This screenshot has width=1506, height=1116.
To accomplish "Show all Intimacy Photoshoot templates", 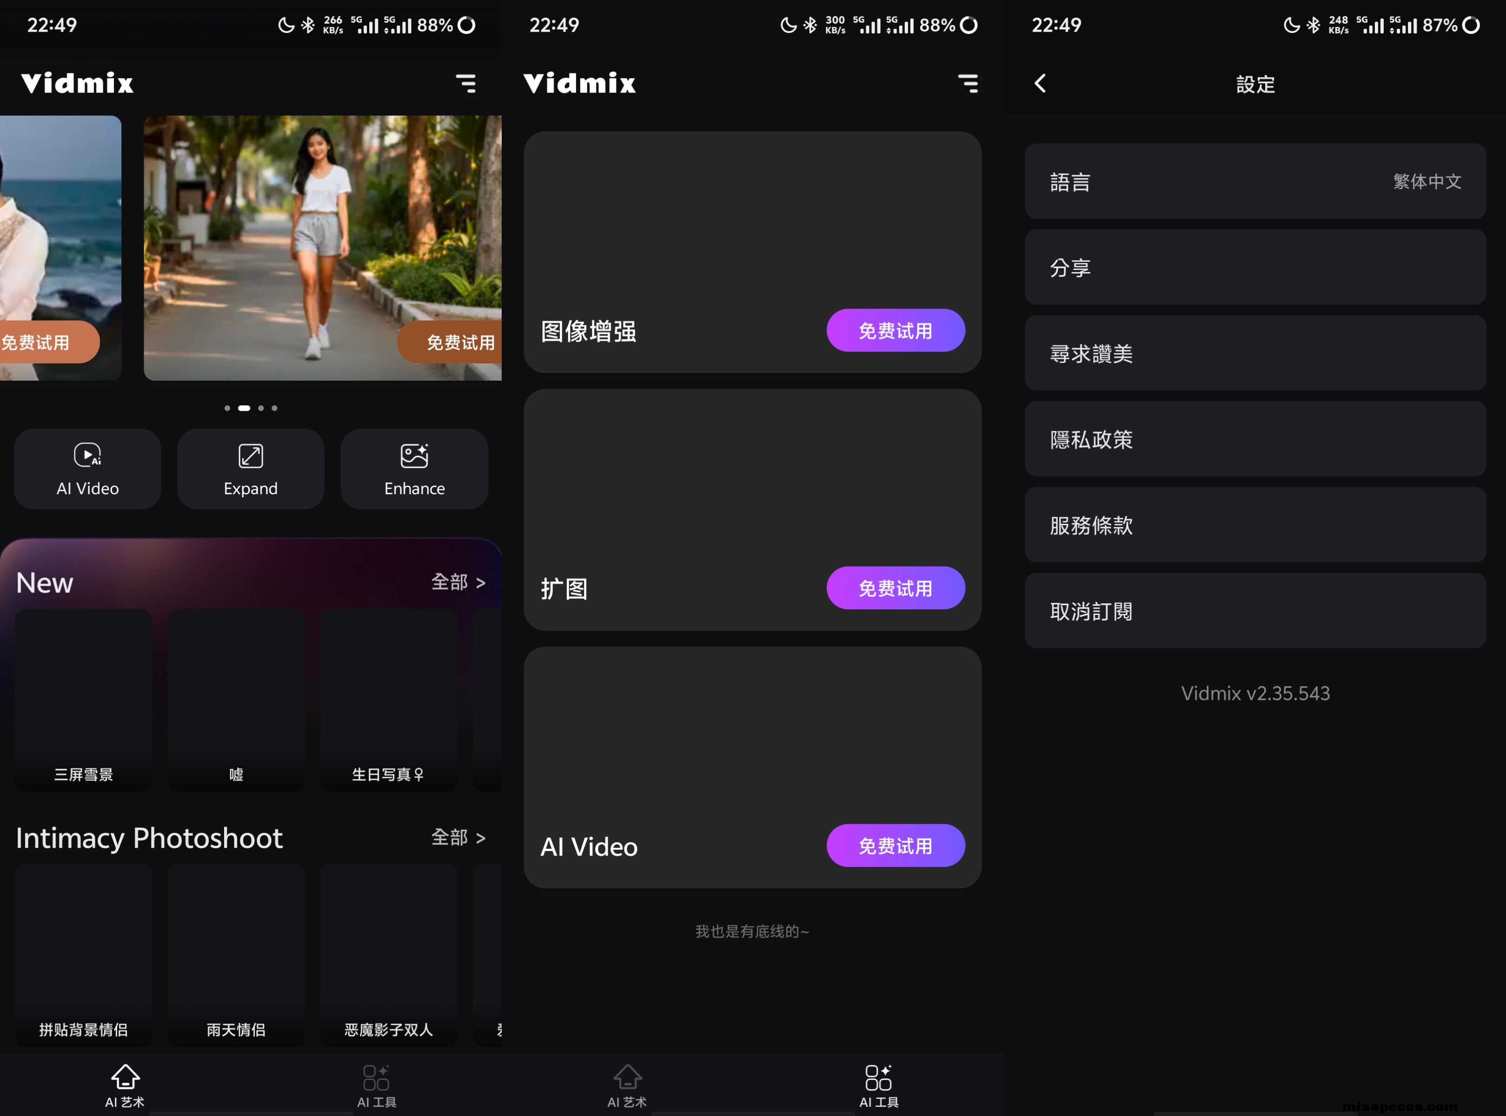I will click(x=458, y=838).
